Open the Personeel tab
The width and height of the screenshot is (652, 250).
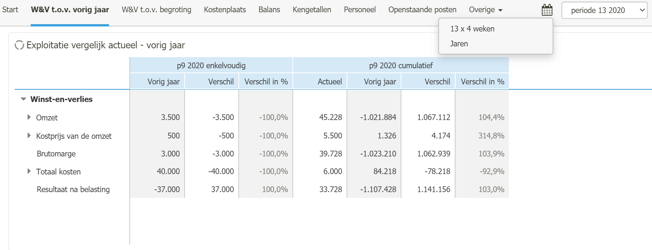point(360,10)
